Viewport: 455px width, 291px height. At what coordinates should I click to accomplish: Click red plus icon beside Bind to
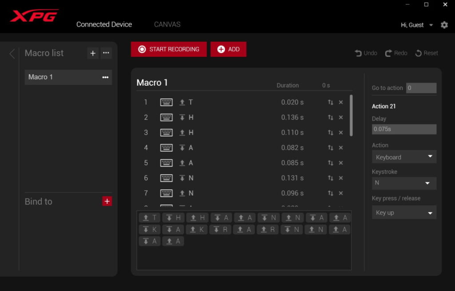click(107, 201)
